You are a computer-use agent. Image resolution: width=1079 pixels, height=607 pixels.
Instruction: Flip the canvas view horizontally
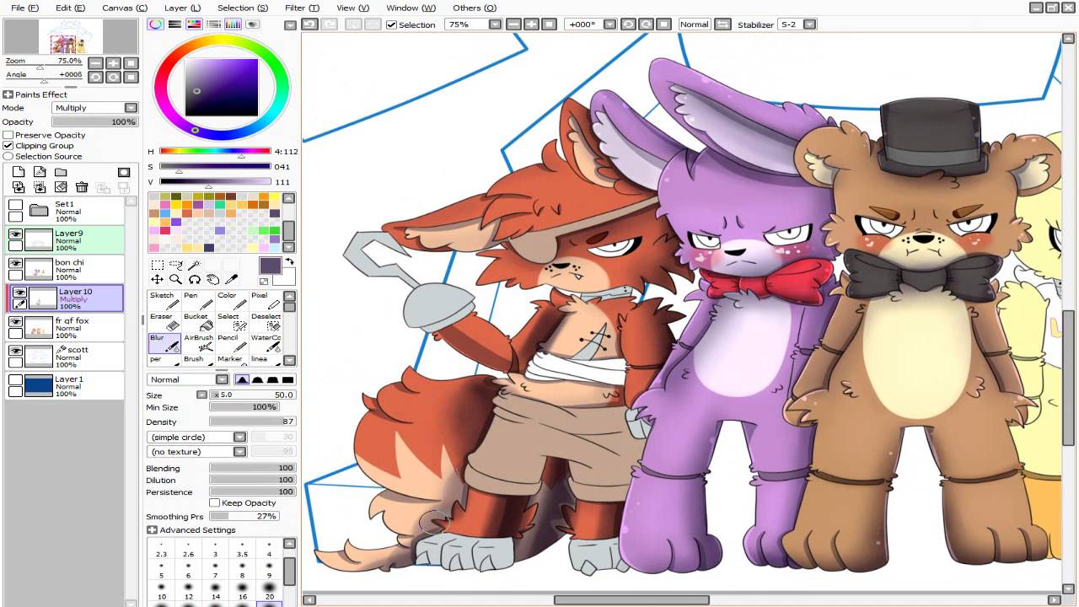(722, 24)
